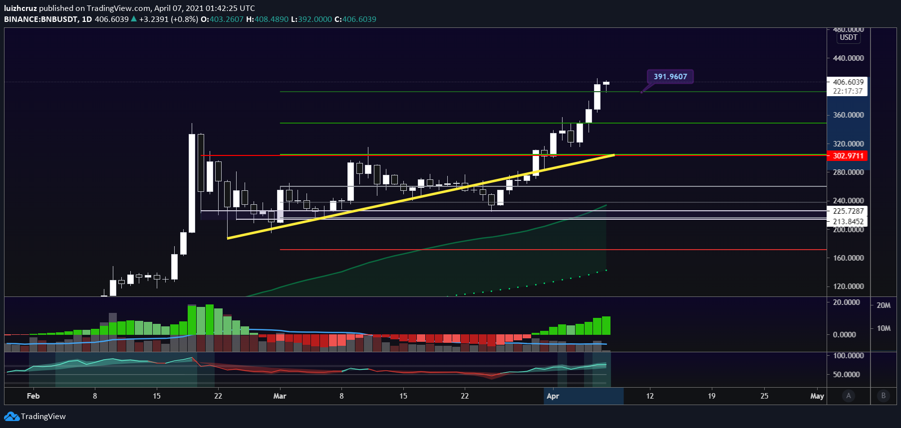Click the L:392.0000 low value
Screen dimensions: 901x428
click(x=311, y=19)
